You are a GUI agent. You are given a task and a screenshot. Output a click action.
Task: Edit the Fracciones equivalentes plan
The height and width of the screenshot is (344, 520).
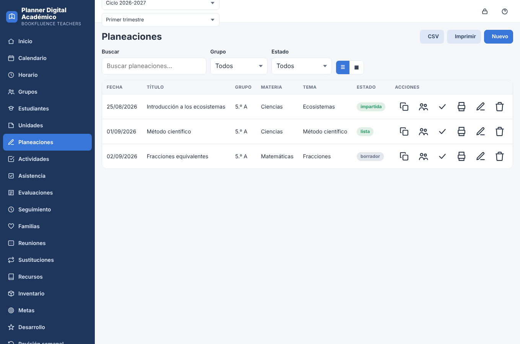[481, 156]
